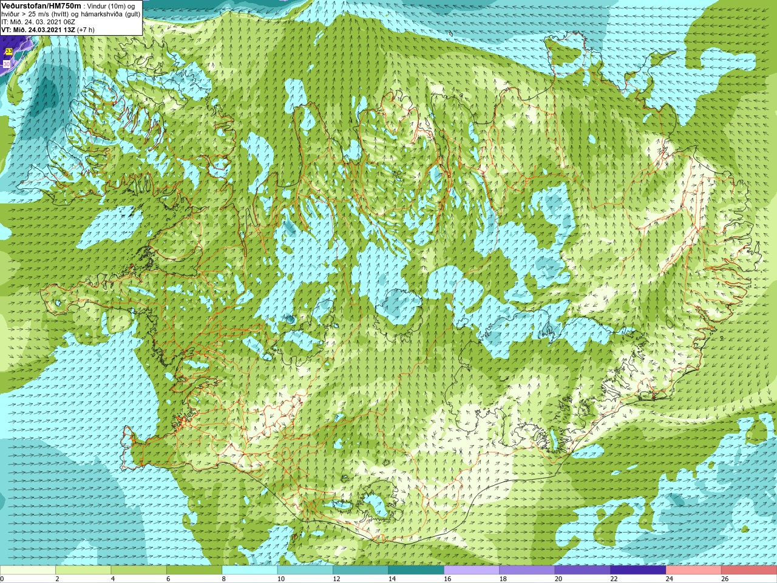
Task: Click the yellow '33' maximum gust marker
Action: point(8,52)
